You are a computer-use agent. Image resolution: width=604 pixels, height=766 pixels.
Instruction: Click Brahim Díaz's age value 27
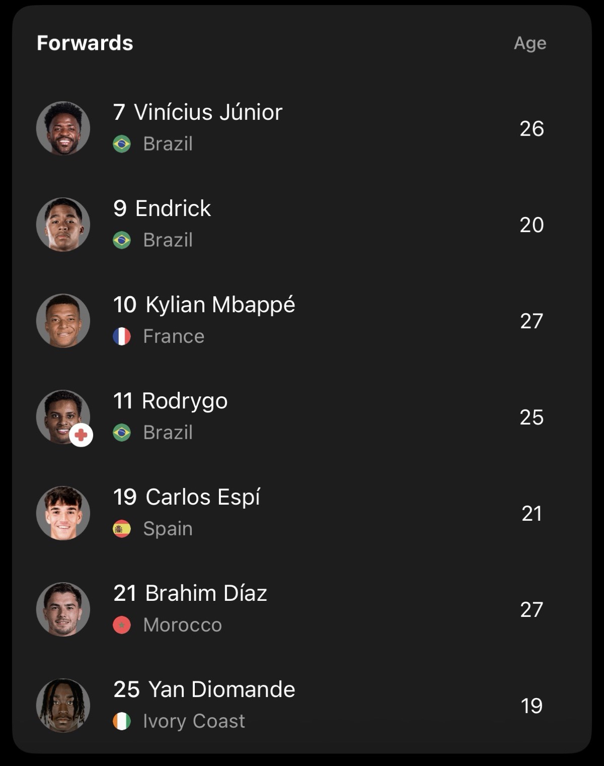point(532,610)
